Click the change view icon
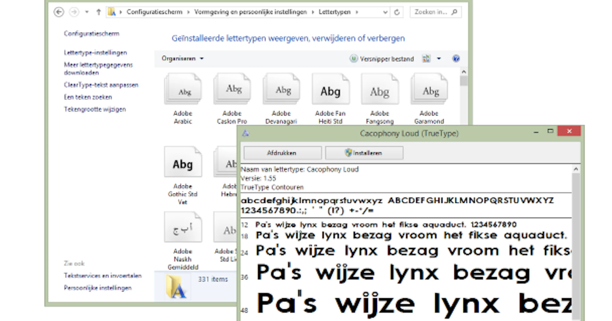Screen dimensions: 612x321 [426, 59]
